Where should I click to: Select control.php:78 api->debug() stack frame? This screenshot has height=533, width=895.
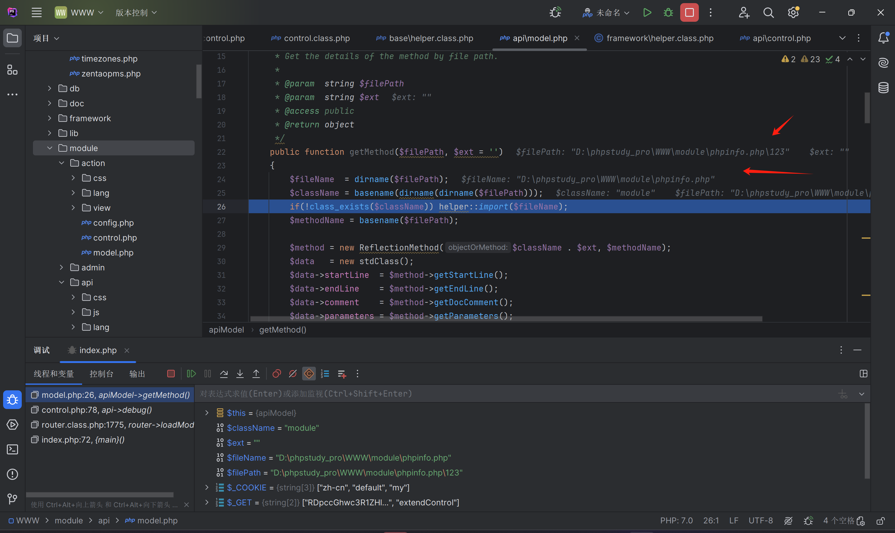click(97, 410)
